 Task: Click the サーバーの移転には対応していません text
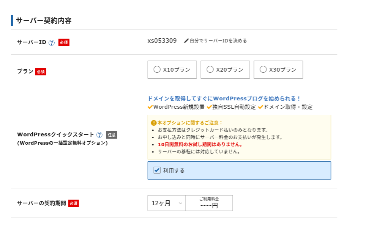(199, 152)
